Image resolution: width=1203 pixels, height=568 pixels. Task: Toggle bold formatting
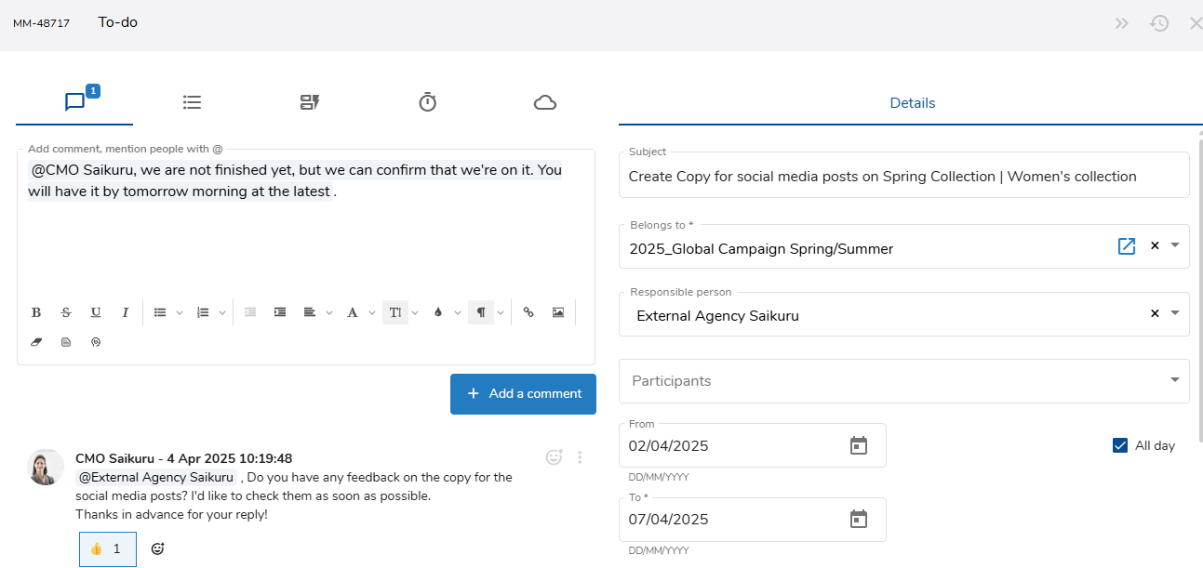coord(36,312)
